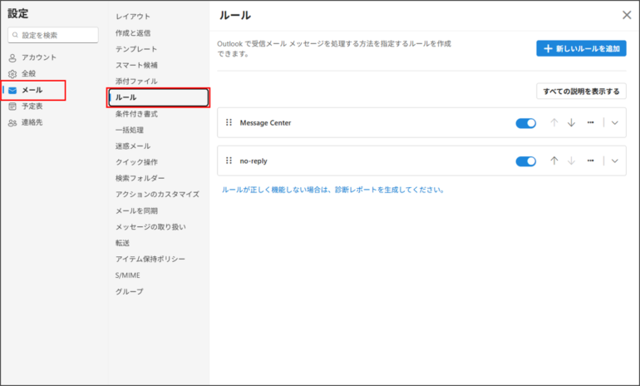Open the 迷惑メール settings page
This screenshot has width=640, height=386.
click(x=133, y=146)
